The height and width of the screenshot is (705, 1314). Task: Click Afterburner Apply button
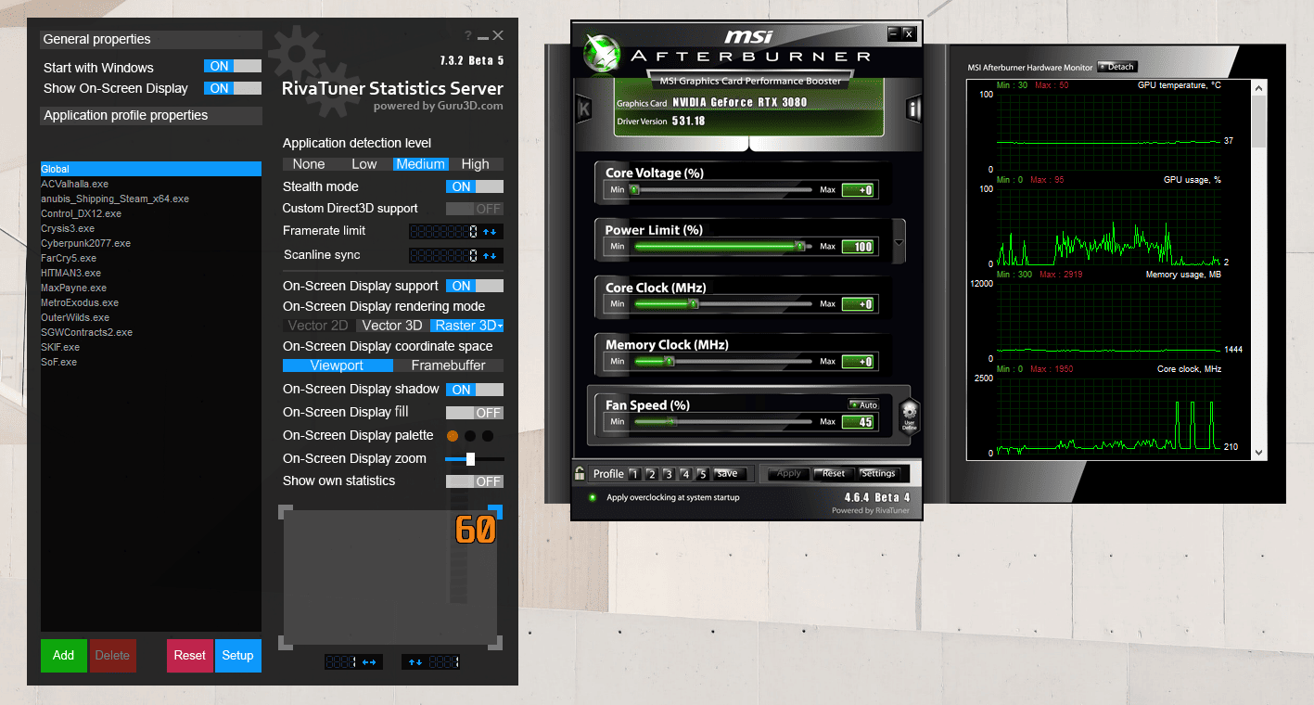789,473
